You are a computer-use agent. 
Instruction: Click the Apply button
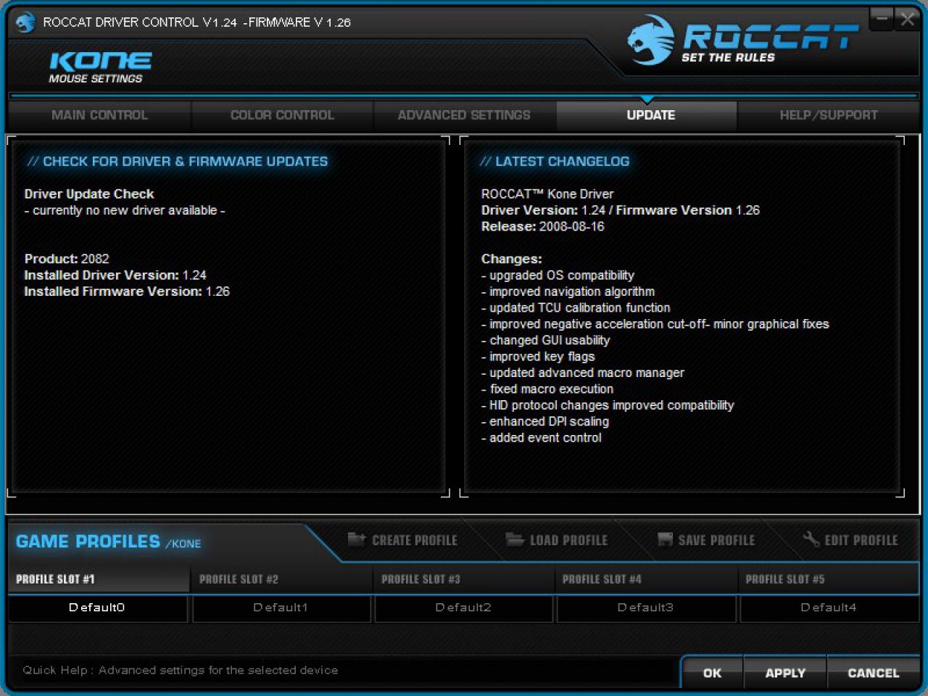point(785,673)
